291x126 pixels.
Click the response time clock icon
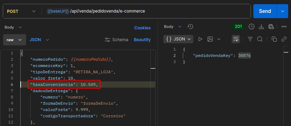(x=252, y=27)
